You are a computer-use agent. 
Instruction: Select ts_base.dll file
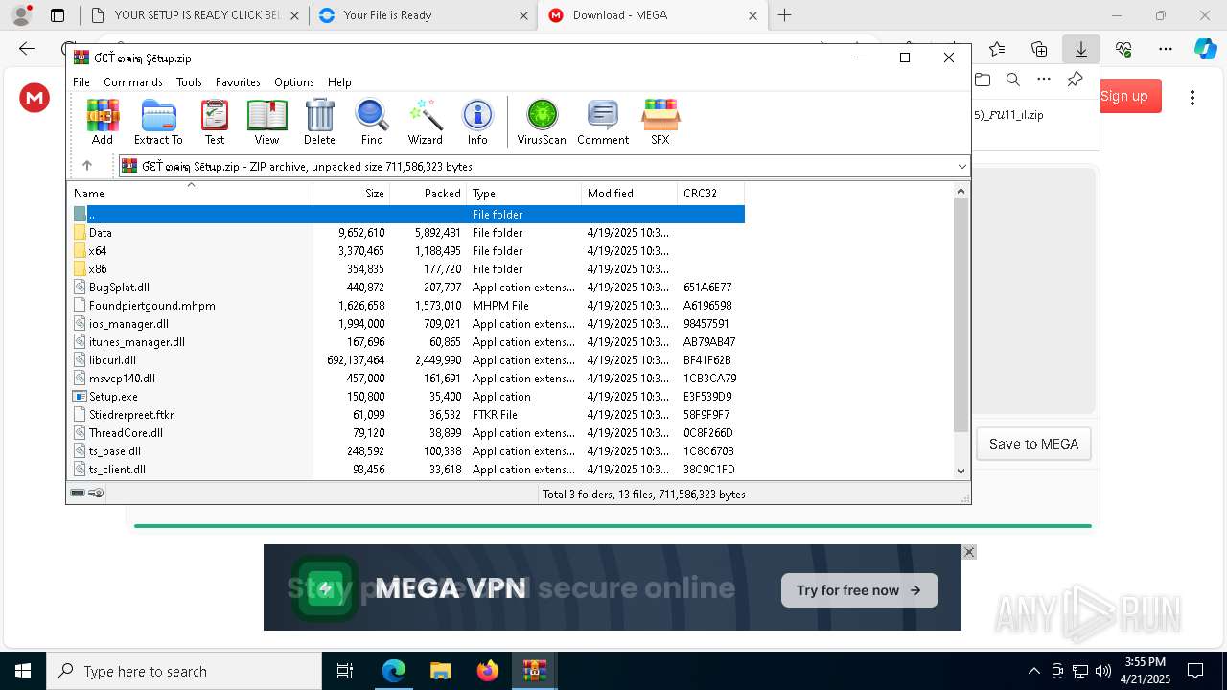[407, 451]
